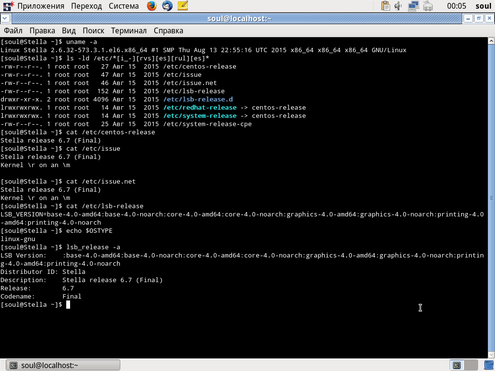Click the soul@localhost:~ taskbar button
Screen dimensions: 495x371
(x=63, y=365)
